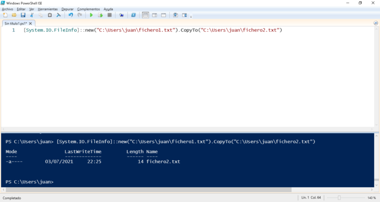This screenshot has width=380, height=202.
Task: Click the Lín. 1 Col. 64 indicator
Action: coord(311,198)
